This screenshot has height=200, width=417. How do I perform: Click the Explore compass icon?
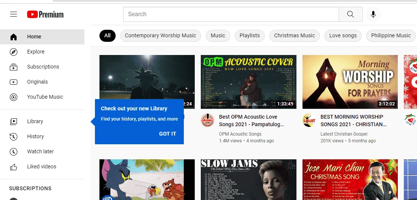(x=14, y=52)
